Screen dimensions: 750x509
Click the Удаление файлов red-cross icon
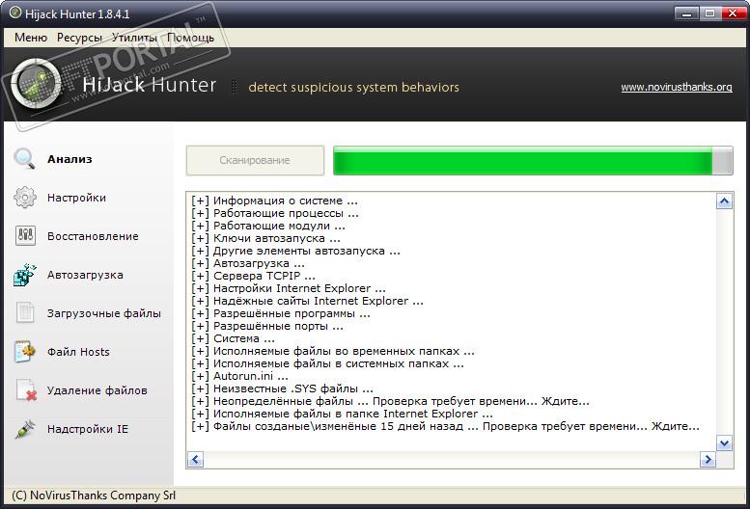pos(26,390)
